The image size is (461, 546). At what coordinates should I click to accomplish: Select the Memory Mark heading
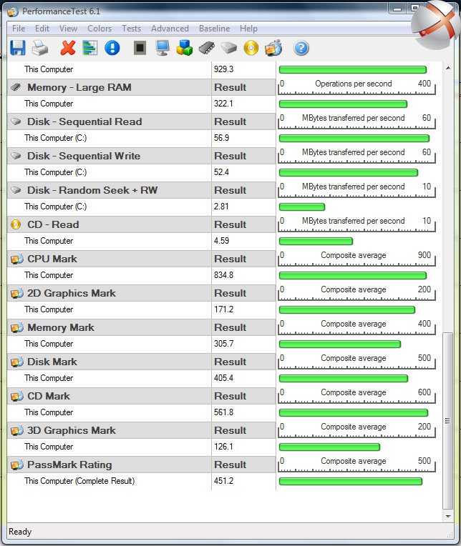pos(61,327)
